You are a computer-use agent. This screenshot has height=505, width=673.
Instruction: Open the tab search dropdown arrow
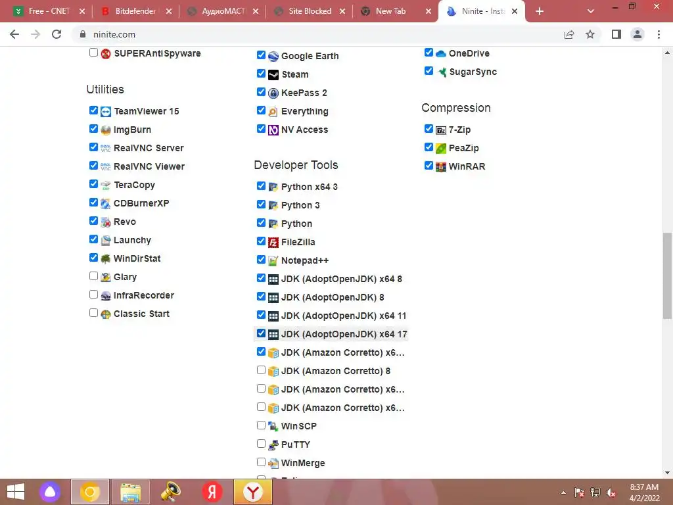tap(591, 11)
